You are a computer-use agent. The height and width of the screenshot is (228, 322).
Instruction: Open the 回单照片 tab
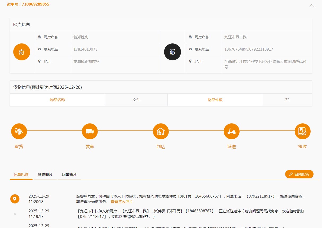69,175
